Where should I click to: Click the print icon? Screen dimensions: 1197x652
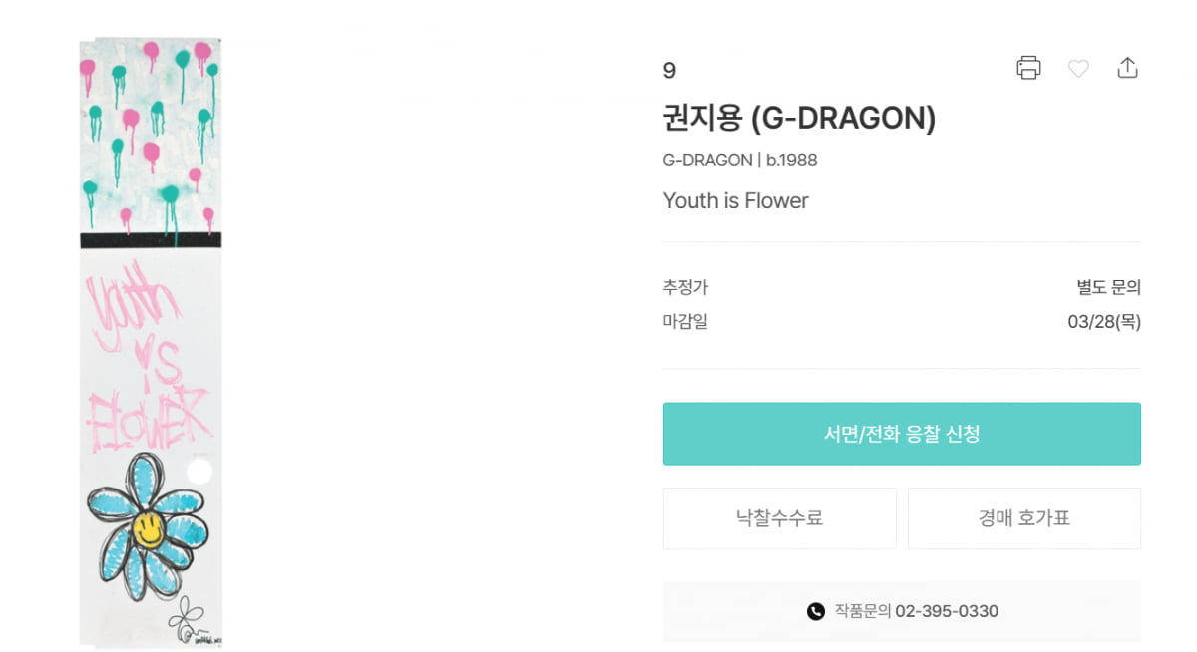click(1028, 68)
